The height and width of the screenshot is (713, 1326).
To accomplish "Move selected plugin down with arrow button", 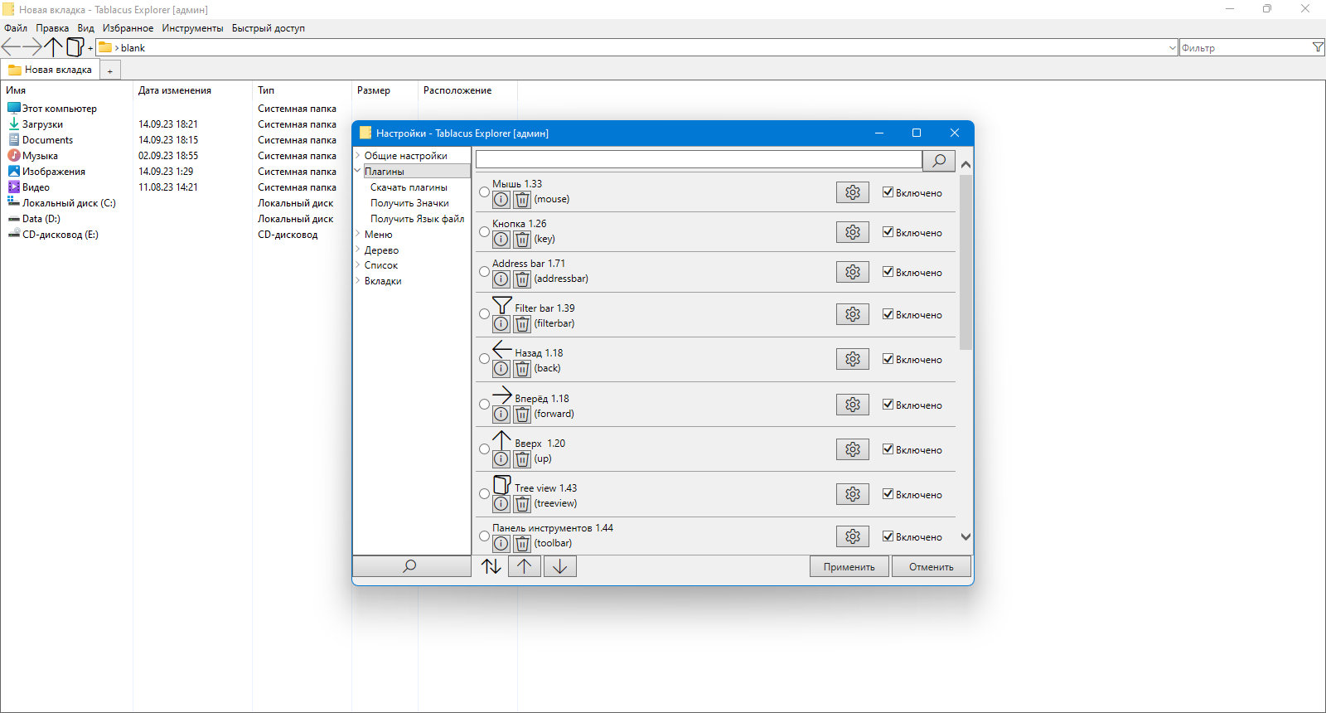I will [559, 566].
